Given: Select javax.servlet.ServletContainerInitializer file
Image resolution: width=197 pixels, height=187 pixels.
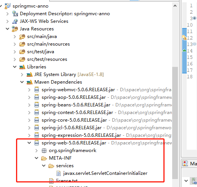Looking at the screenshot, I should click(105, 173).
